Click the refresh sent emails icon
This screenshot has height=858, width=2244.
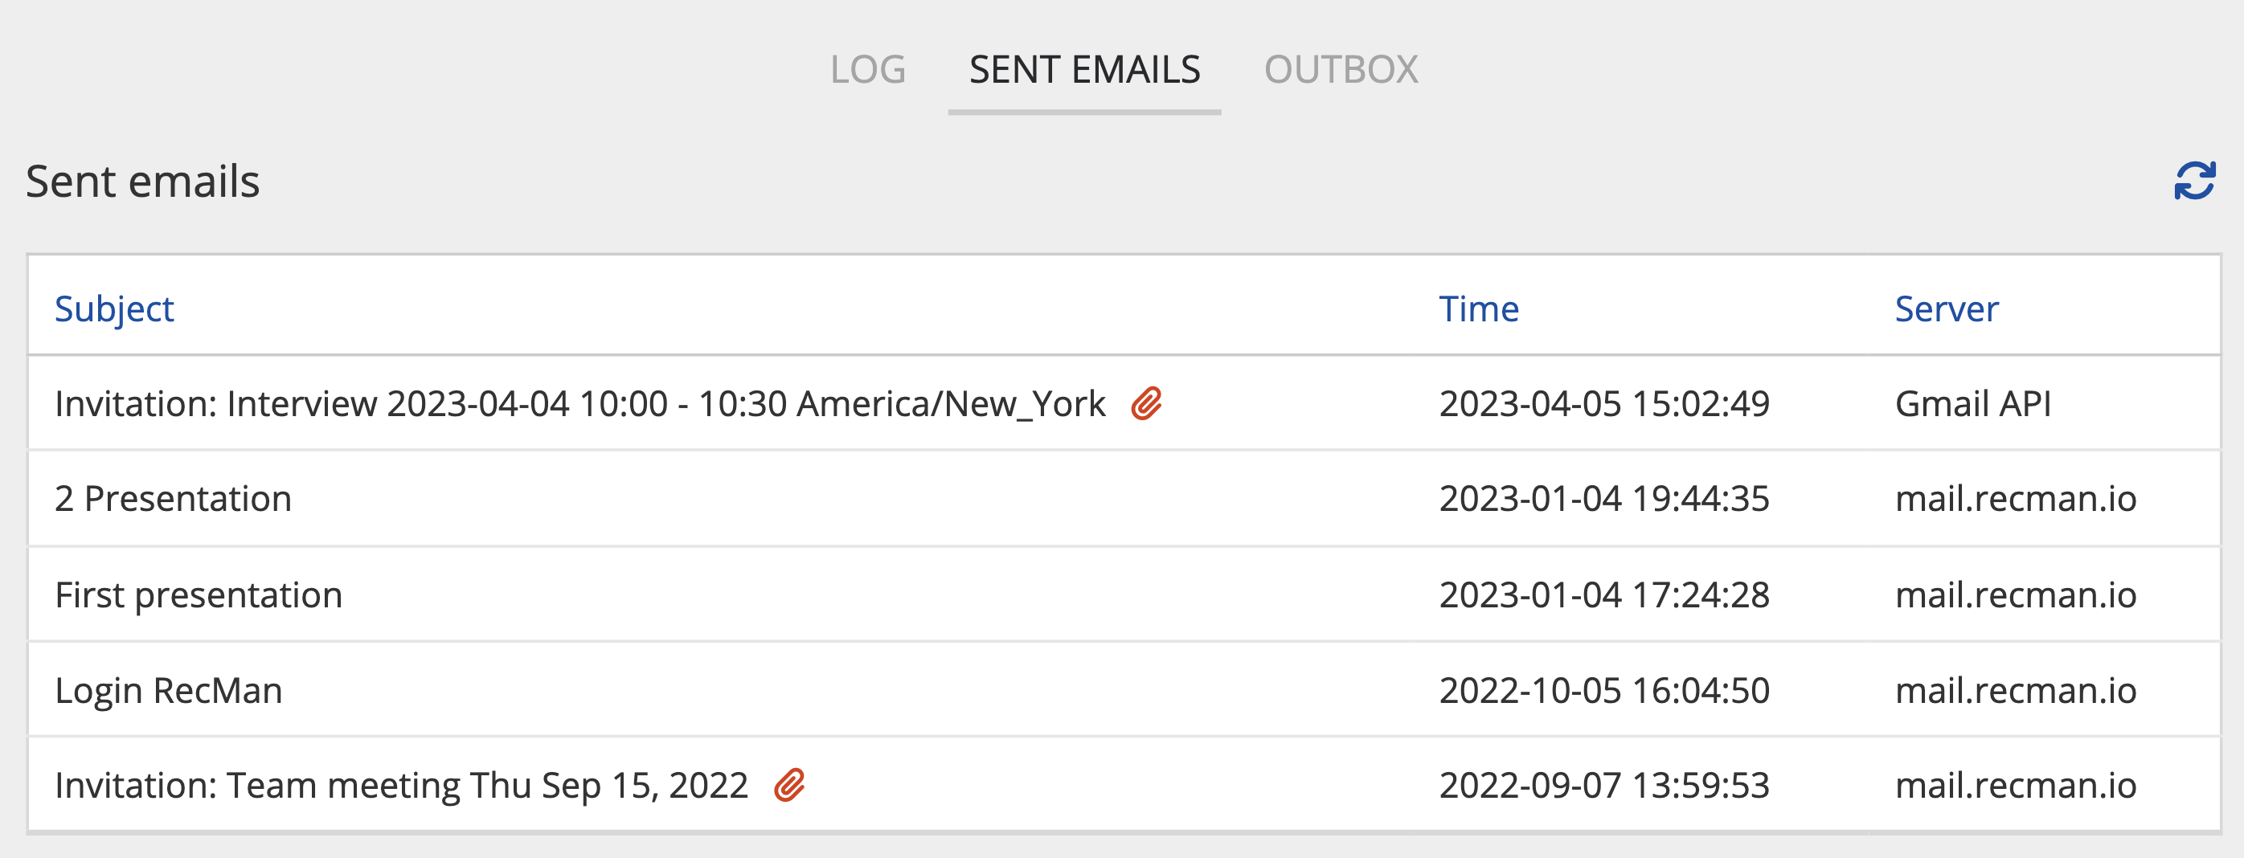[2194, 182]
